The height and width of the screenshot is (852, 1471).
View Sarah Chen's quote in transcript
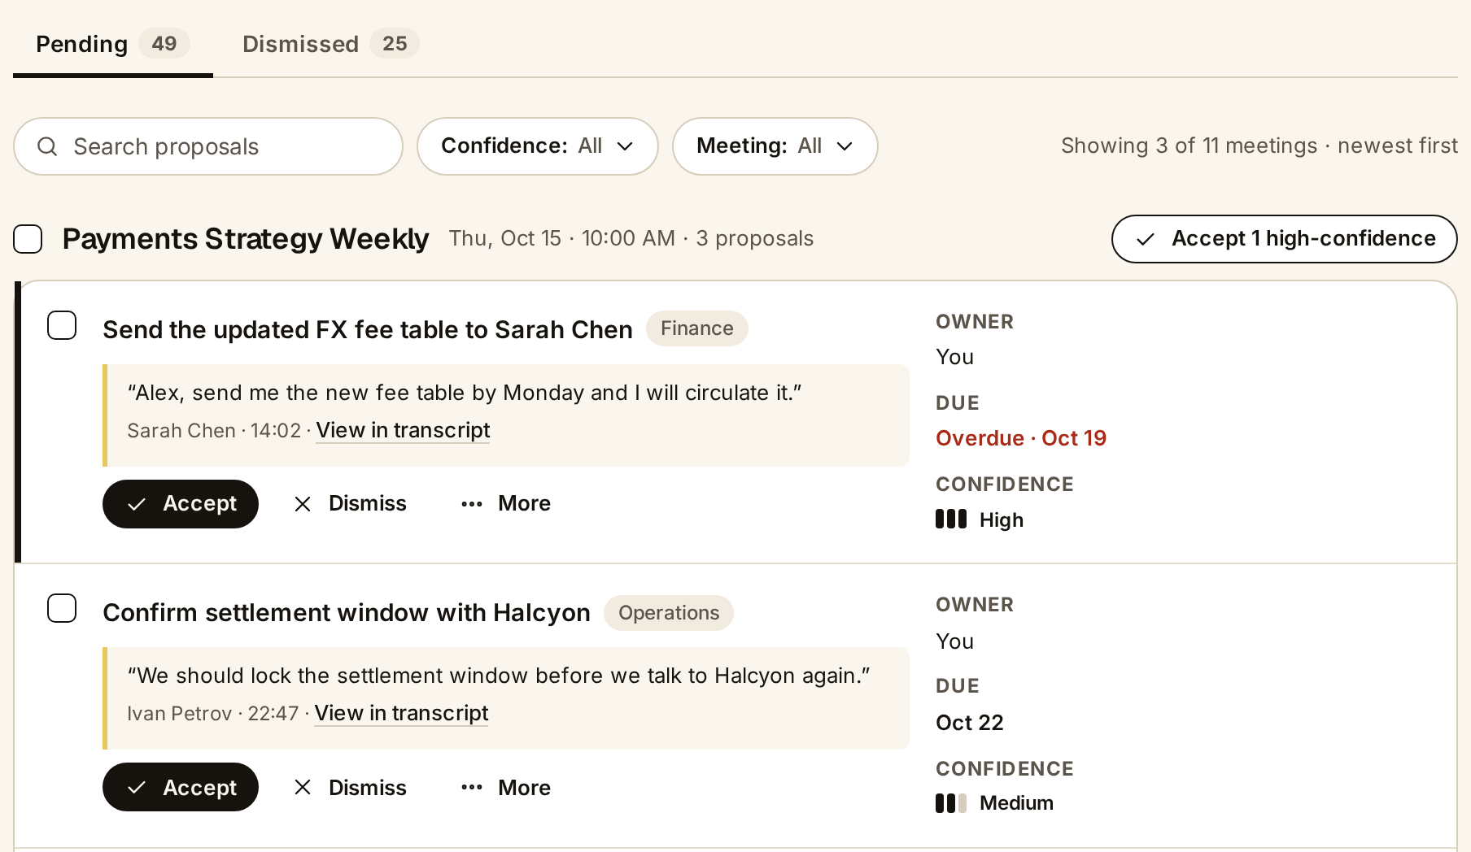click(x=403, y=430)
